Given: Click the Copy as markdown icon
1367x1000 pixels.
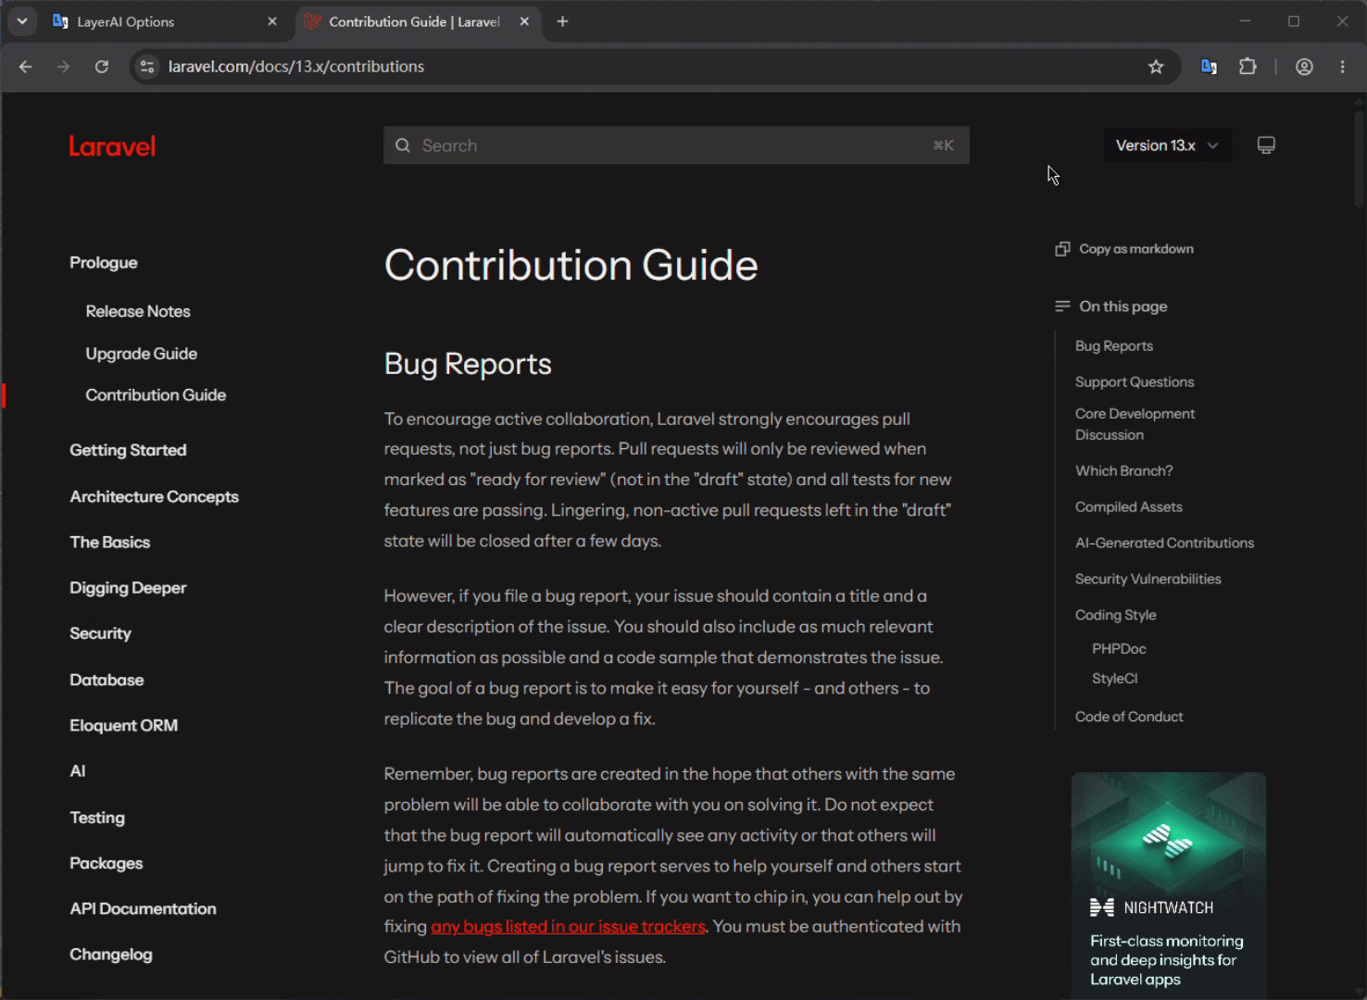Looking at the screenshot, I should (x=1062, y=249).
